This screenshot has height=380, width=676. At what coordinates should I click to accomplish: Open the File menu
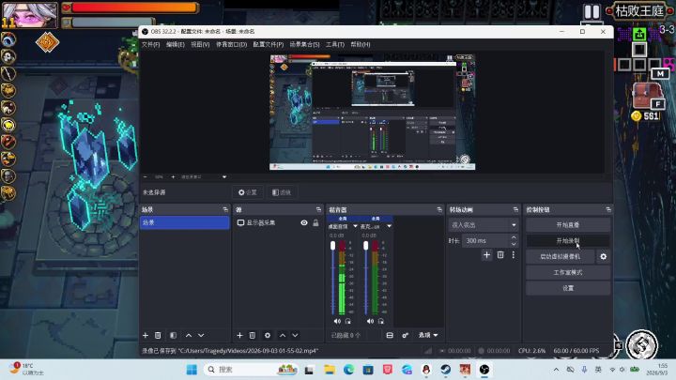[x=151, y=44]
